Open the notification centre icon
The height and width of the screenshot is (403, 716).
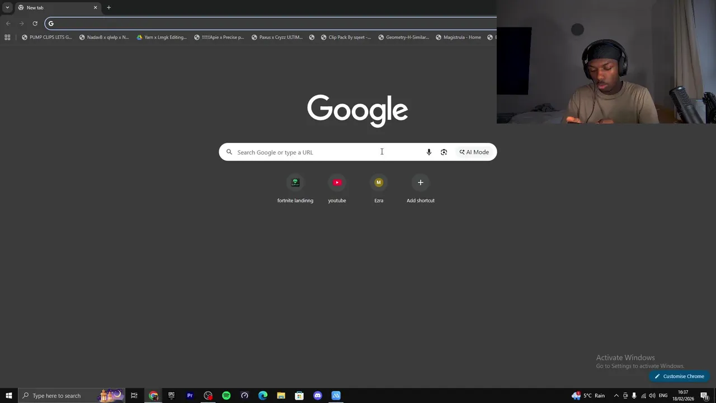point(704,396)
